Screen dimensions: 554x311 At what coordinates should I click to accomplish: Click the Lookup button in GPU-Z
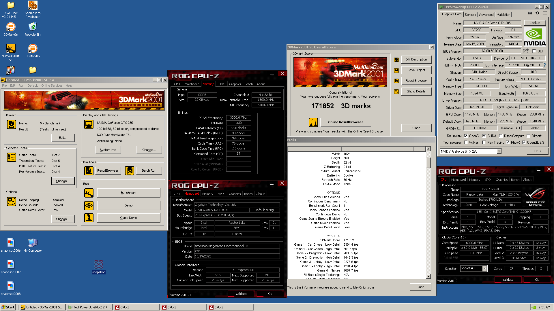point(535,23)
